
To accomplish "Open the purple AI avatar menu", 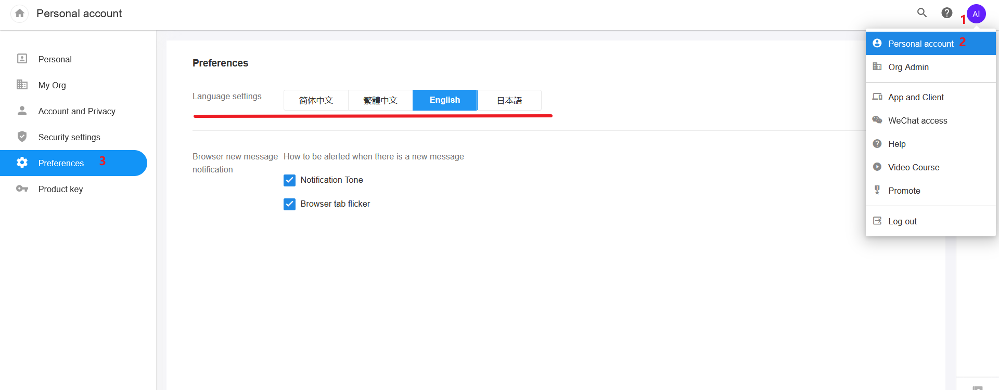I will coord(976,14).
